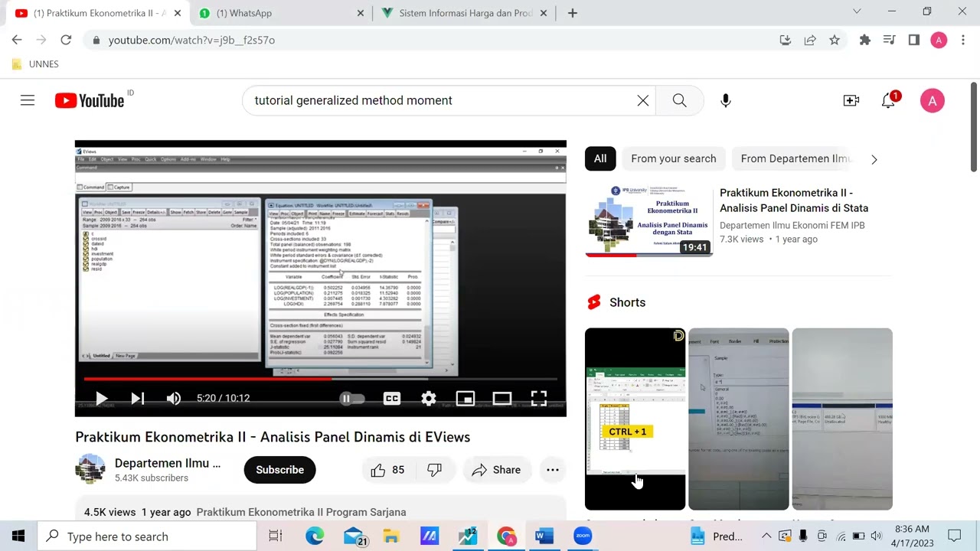
Task: Skip to the next video
Action: [x=138, y=398]
